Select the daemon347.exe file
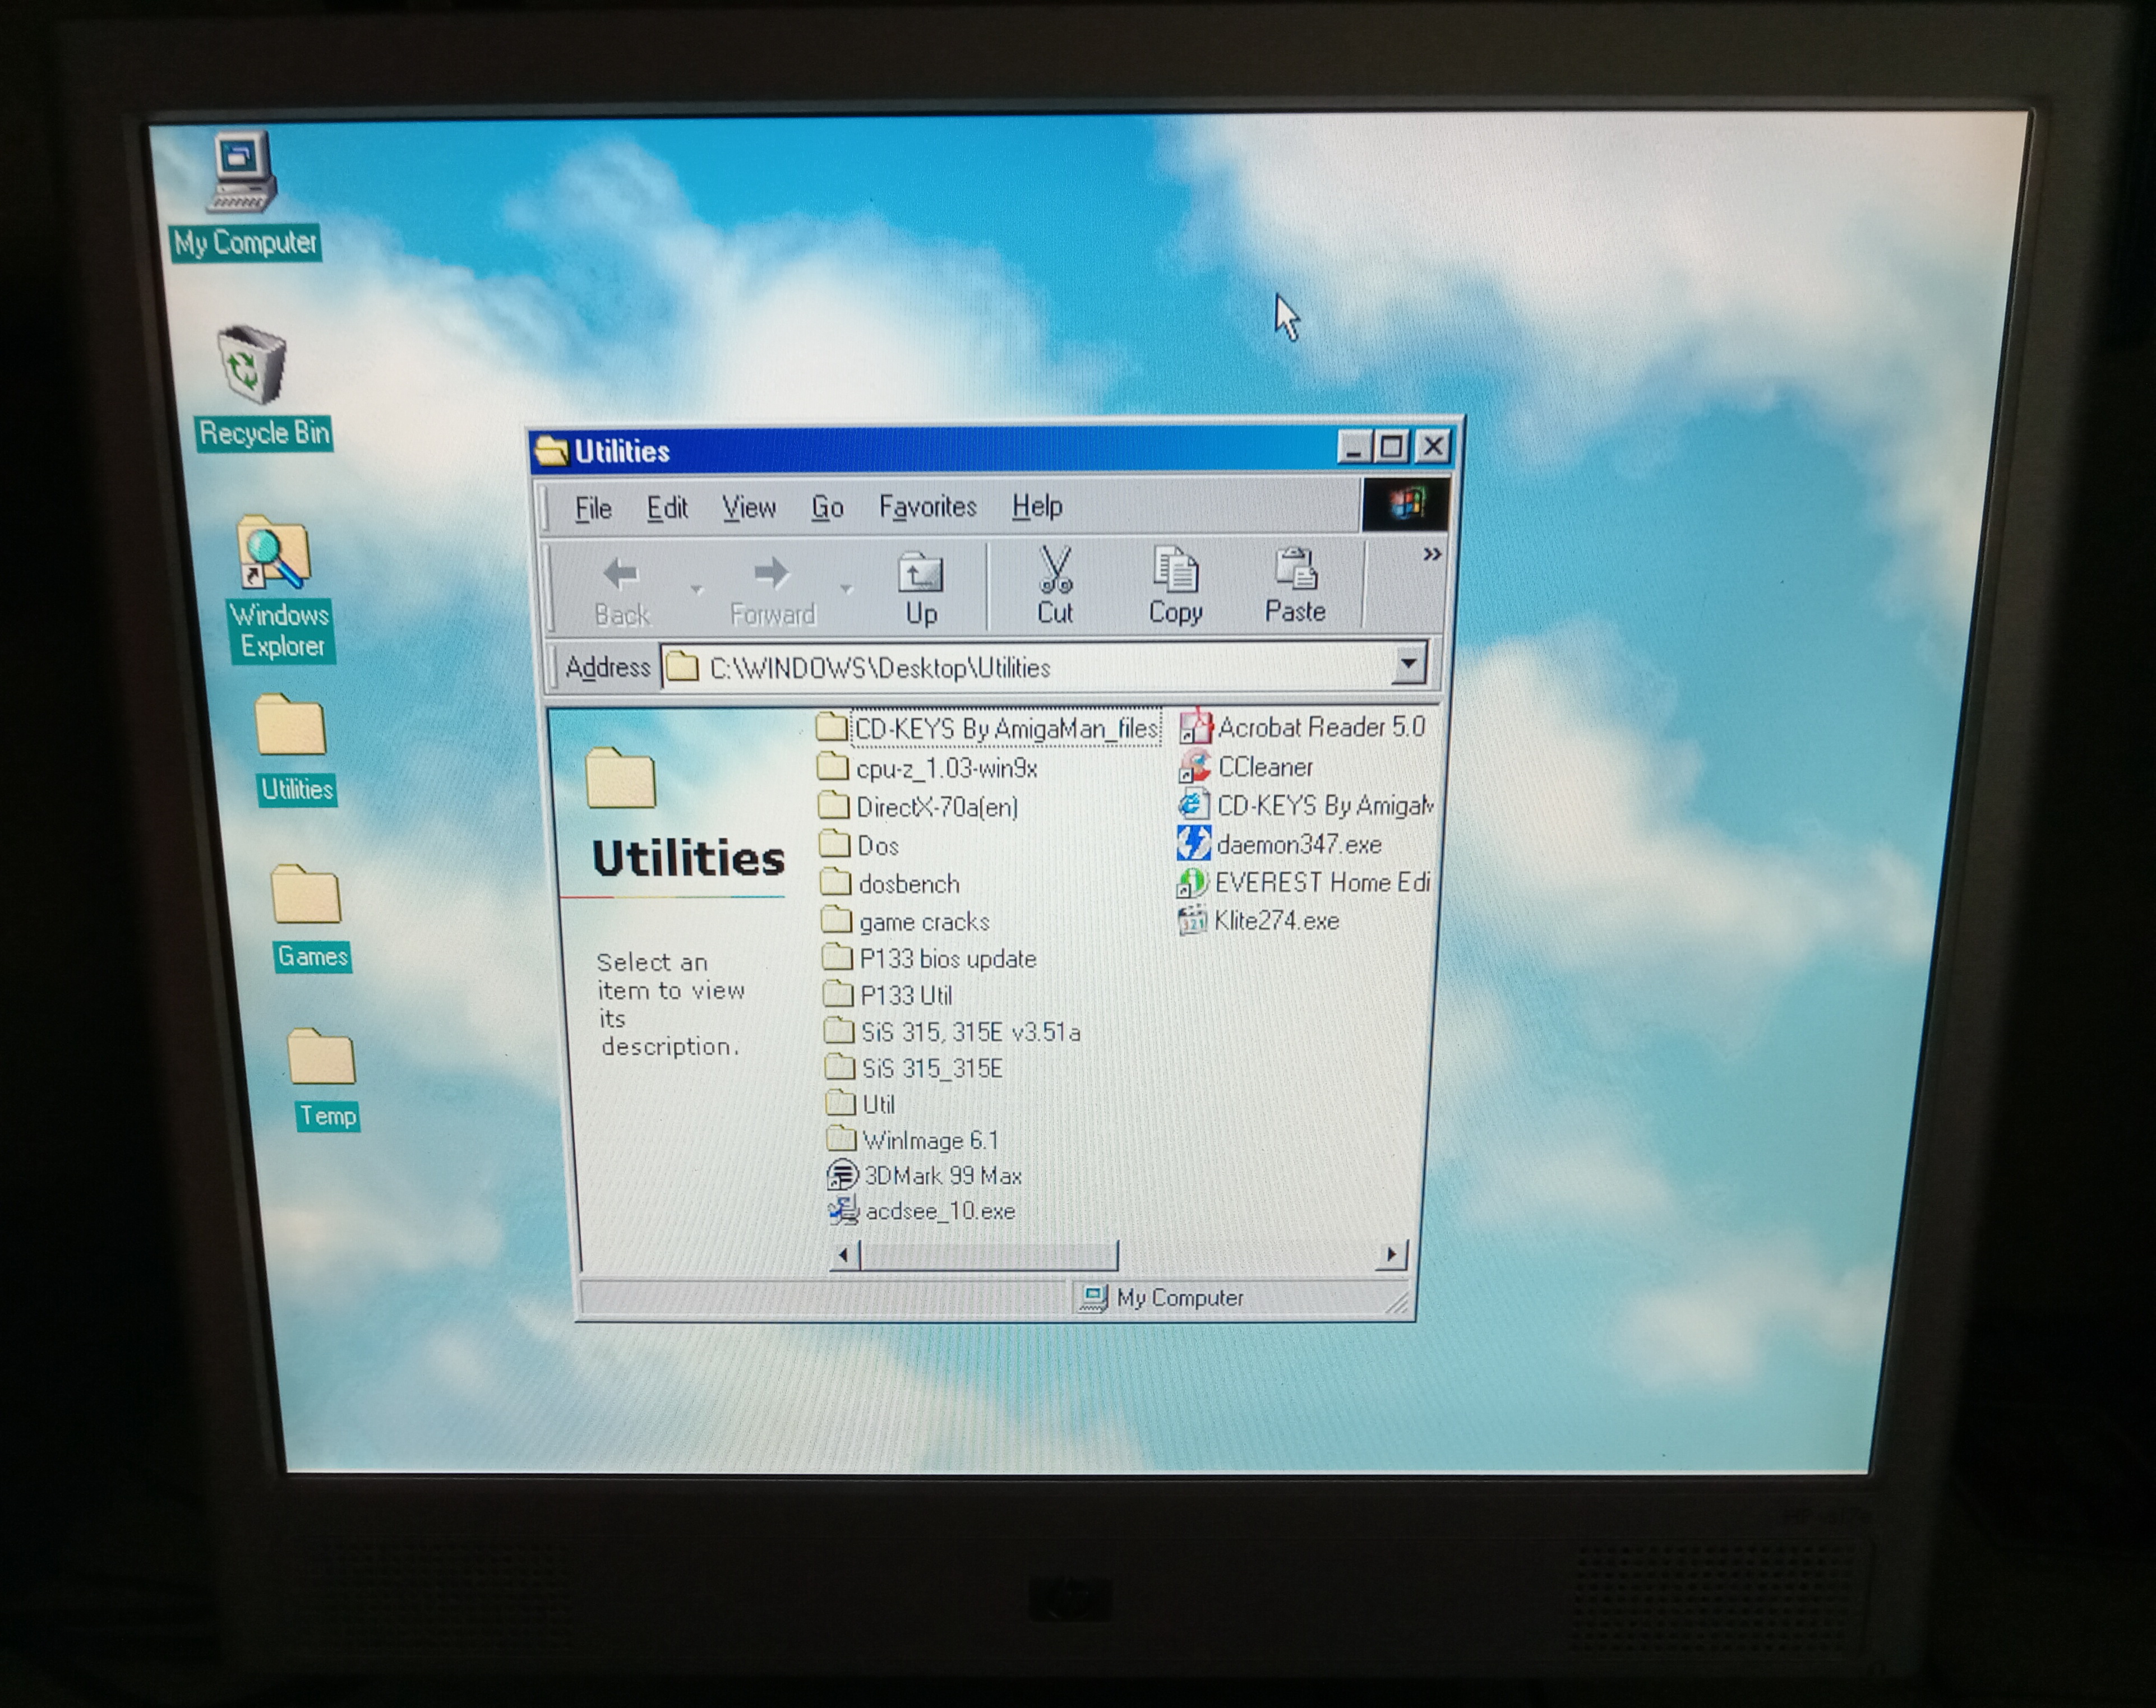This screenshot has height=1708, width=2156. 1194,845
